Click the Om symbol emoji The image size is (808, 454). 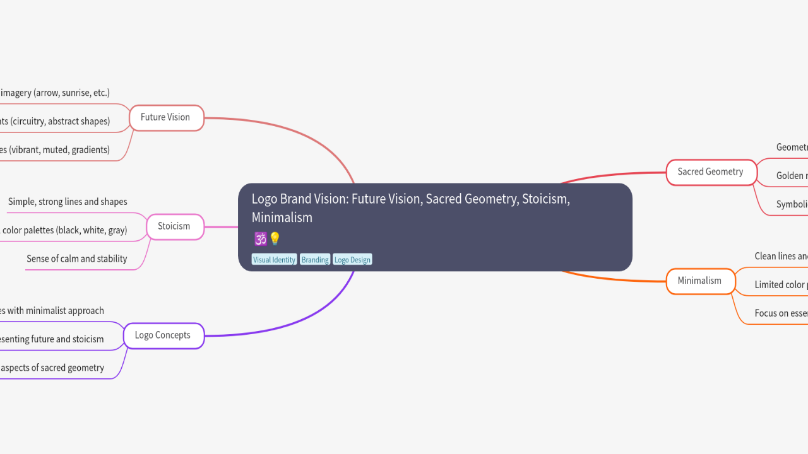(x=260, y=239)
